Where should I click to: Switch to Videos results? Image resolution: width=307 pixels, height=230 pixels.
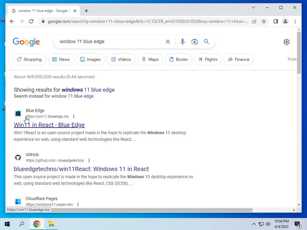(121, 59)
